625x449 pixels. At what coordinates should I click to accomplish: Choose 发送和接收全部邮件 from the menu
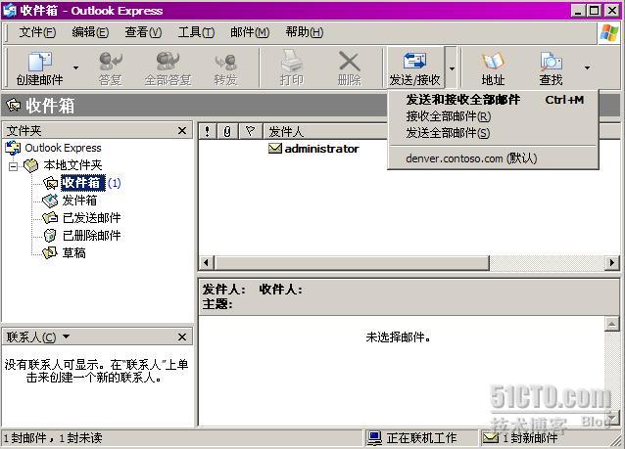(x=462, y=100)
